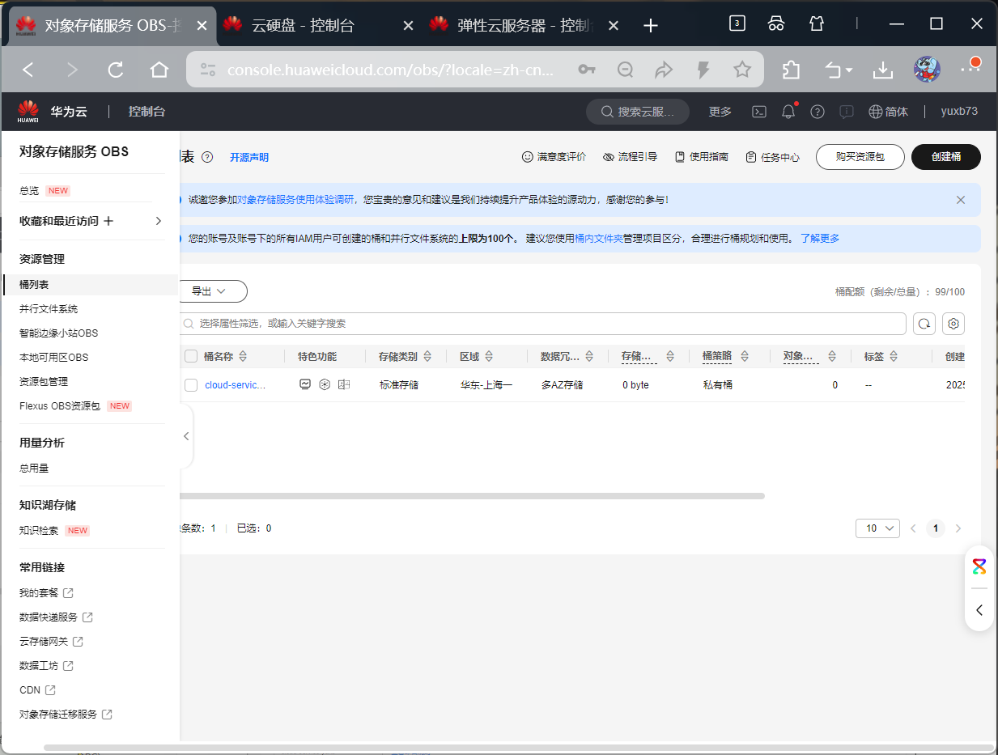The width and height of the screenshot is (998, 755).
Task: Click the monitoring feature icon on the cloud-servic row
Action: [x=305, y=384]
